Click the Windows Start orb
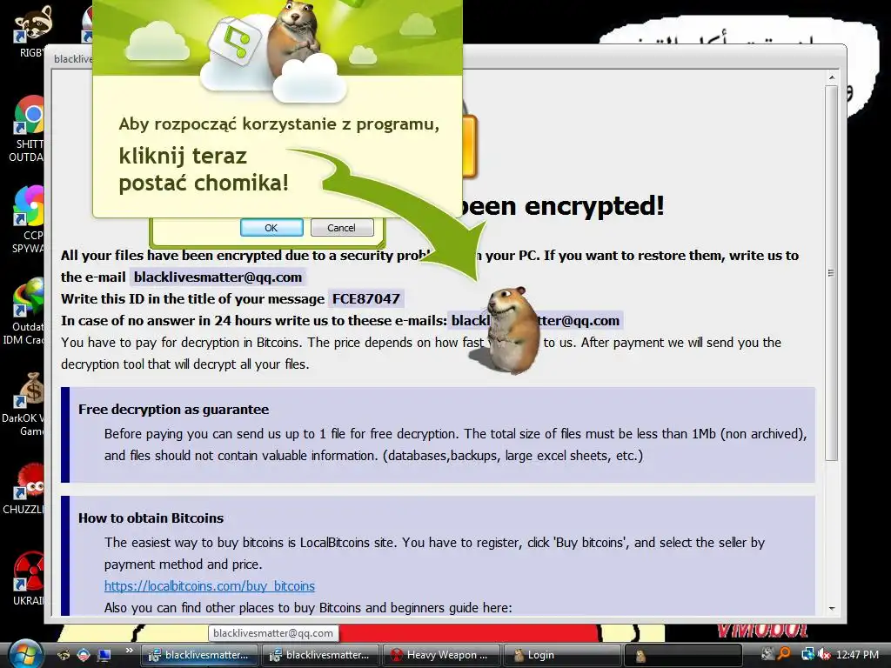The image size is (891, 668). [x=23, y=654]
